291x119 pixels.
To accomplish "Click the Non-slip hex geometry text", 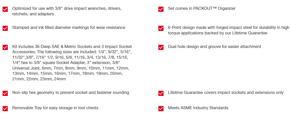I will (71, 92).
